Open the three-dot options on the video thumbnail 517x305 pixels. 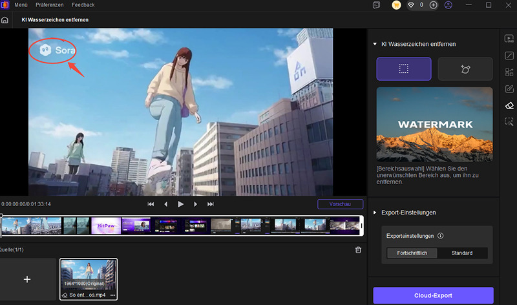pos(111,295)
